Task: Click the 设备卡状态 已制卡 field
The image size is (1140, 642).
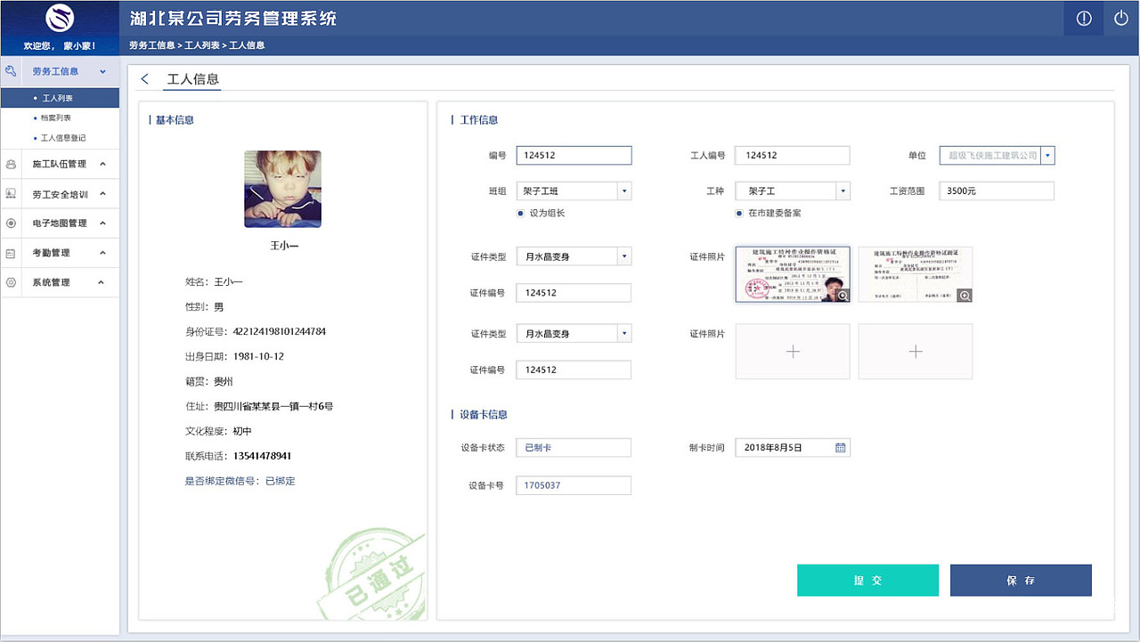Action: [574, 447]
